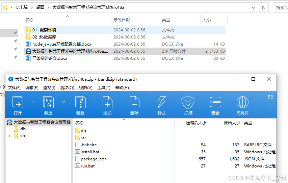Image resolution: width=288 pixels, height=183 pixels.
Task: Select the 已答辩的论文.docx file name
Action: [50, 58]
